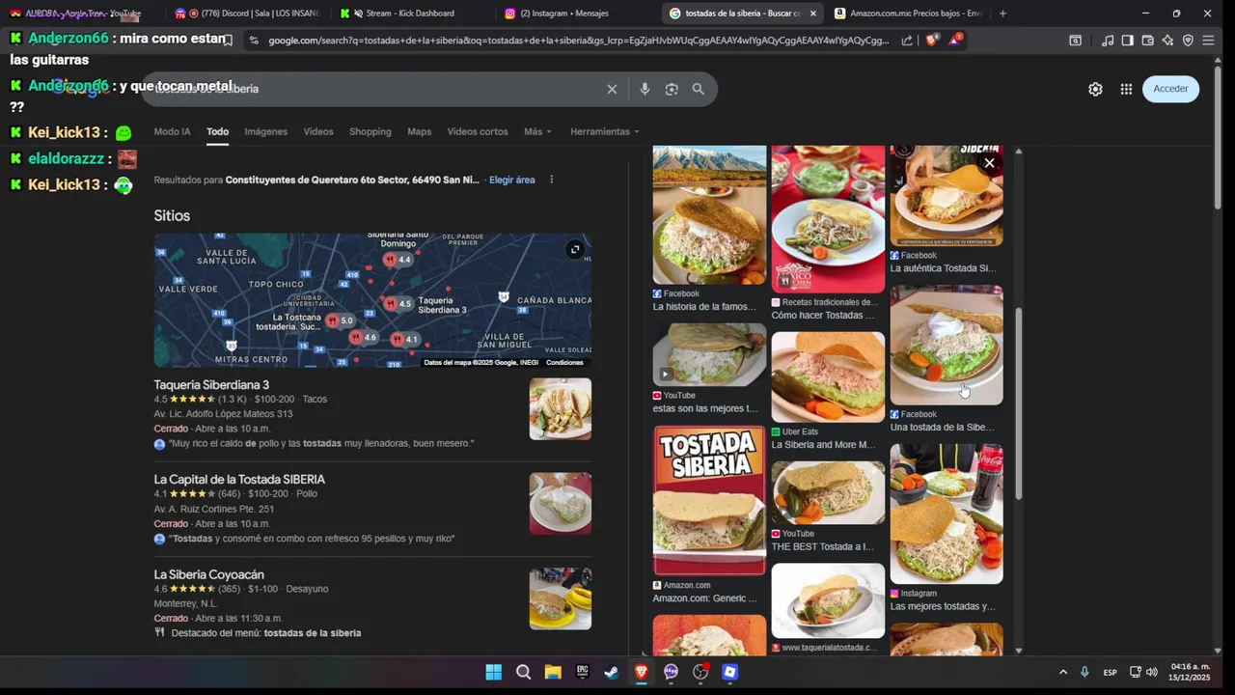Expand the map to full view

click(575, 250)
